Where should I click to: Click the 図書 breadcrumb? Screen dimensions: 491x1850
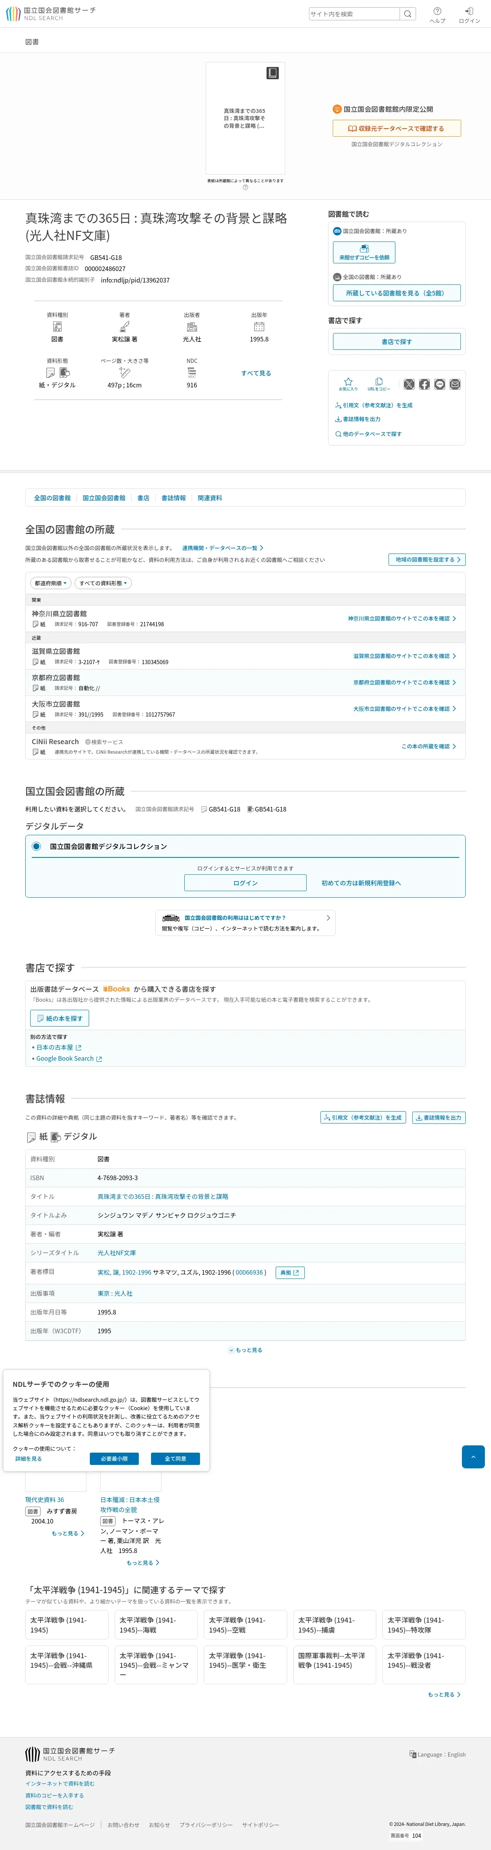pyautogui.click(x=32, y=42)
